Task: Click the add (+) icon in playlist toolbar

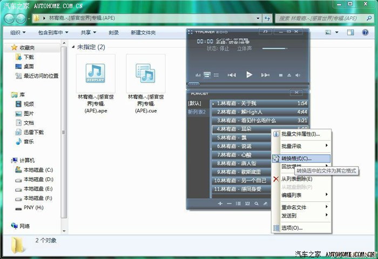Action: click(x=220, y=204)
